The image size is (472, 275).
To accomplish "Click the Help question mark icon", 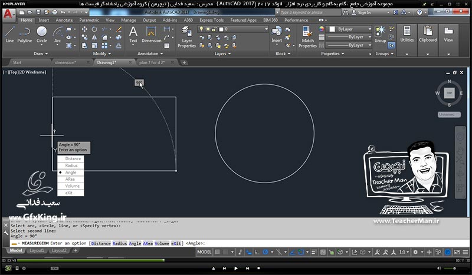I will tap(419, 12).
